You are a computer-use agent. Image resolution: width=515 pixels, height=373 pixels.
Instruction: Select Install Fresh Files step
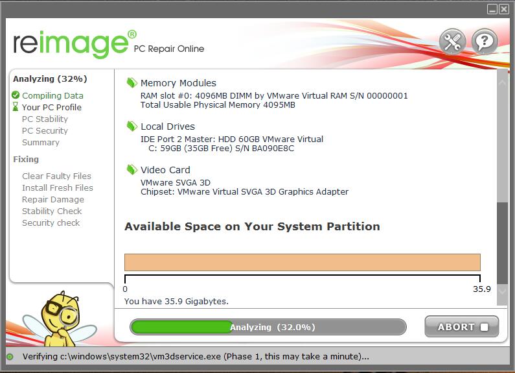click(x=58, y=188)
